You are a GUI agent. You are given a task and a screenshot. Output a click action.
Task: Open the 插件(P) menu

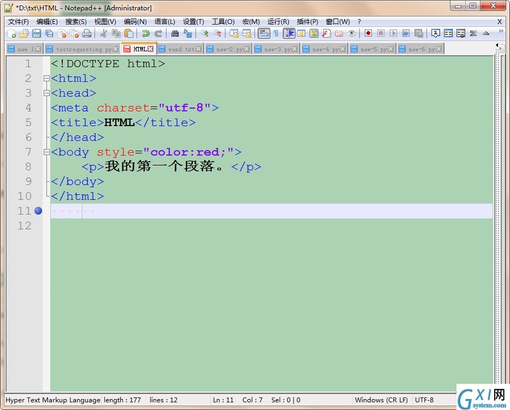(307, 22)
